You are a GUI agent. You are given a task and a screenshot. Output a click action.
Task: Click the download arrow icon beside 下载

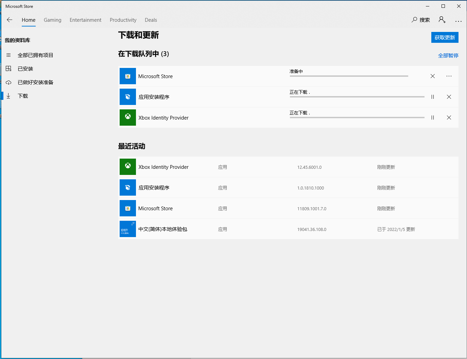8,96
